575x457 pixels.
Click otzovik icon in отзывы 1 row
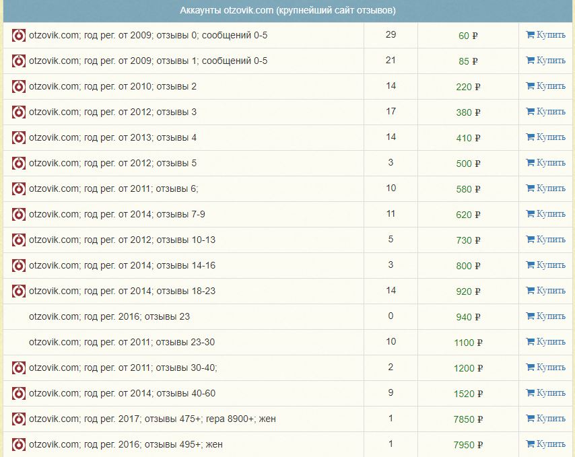(x=19, y=61)
